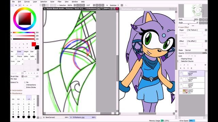Select the Linework1 layer
218x122 pixels.
[192, 79]
